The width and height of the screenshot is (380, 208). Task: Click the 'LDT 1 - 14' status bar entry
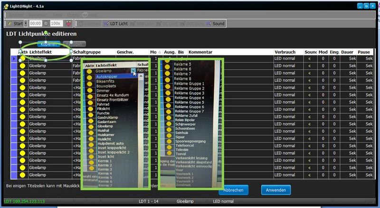(x=149, y=201)
